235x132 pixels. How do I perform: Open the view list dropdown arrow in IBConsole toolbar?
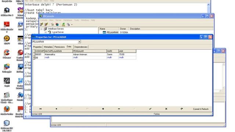pyautogui.click(x=72, y=25)
